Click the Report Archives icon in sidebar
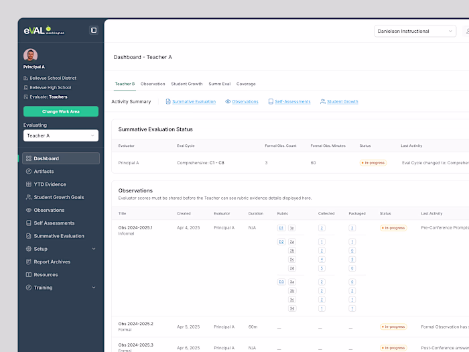469x352 pixels. pyautogui.click(x=29, y=261)
